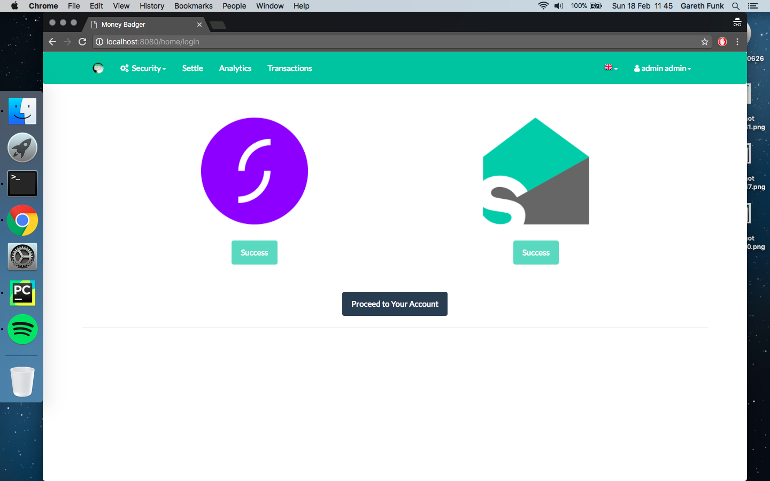The width and height of the screenshot is (770, 481).
Task: Select the Money Badger browser tab
Action: tap(144, 25)
